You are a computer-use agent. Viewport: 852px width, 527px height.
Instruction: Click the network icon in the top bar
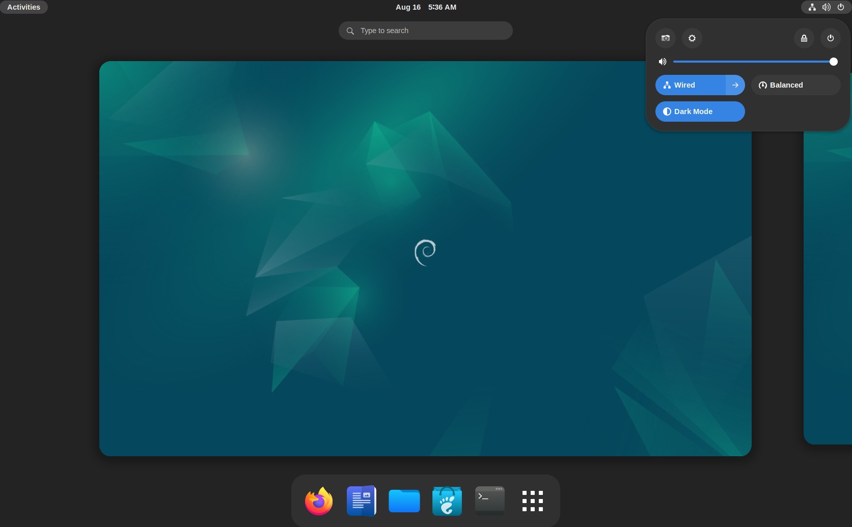(x=812, y=7)
